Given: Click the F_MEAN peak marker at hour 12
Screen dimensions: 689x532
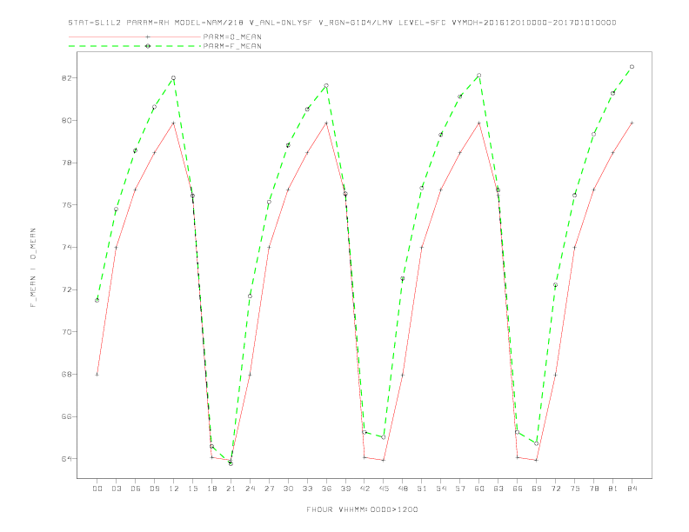Looking at the screenshot, I should [174, 78].
